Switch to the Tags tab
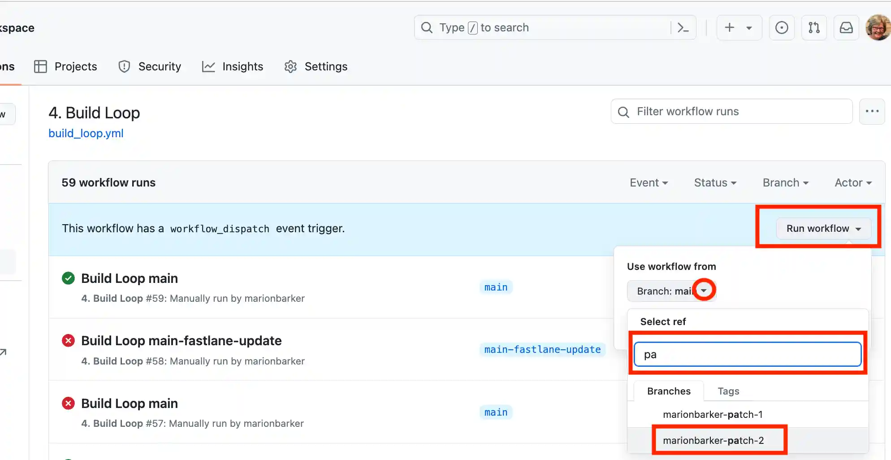The height and width of the screenshot is (460, 891). pyautogui.click(x=728, y=391)
